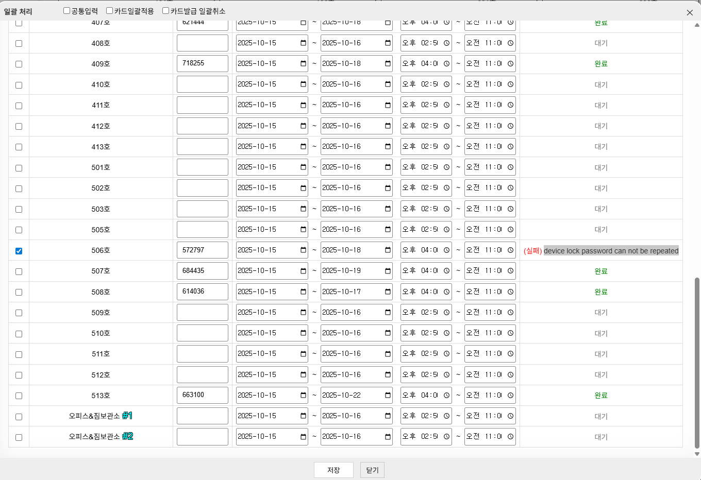Tick the 카드일괄적용 checkbox
The width and height of the screenshot is (701, 480).
tap(109, 11)
